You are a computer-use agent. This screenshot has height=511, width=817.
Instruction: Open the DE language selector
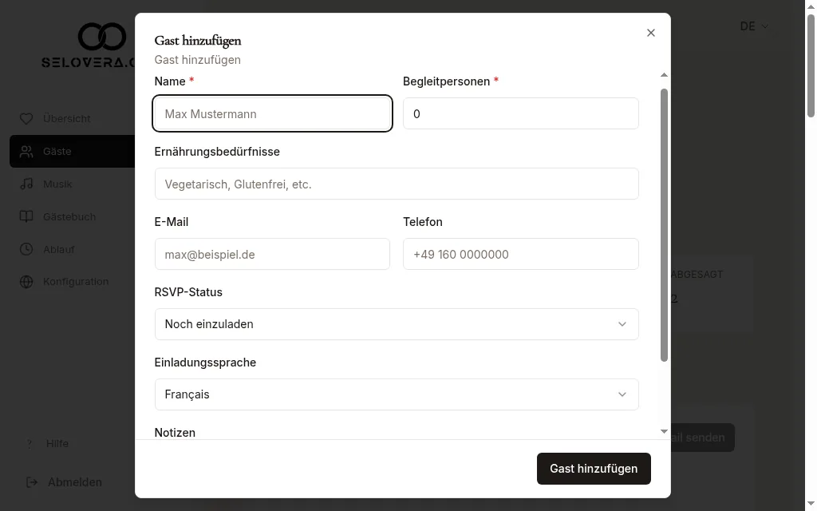click(753, 26)
